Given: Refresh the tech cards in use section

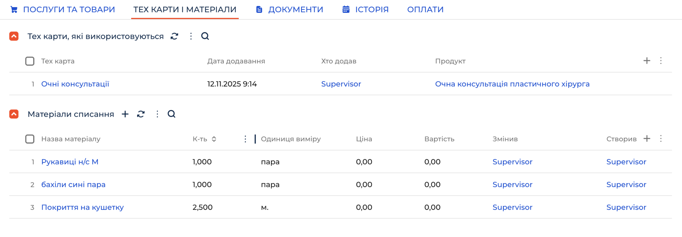Looking at the screenshot, I should click(x=174, y=36).
